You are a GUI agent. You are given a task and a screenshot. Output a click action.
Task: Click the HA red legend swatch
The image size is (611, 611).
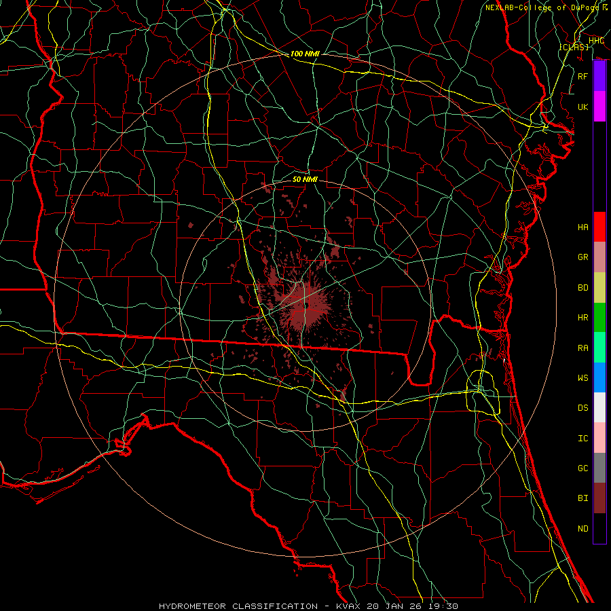click(599, 227)
